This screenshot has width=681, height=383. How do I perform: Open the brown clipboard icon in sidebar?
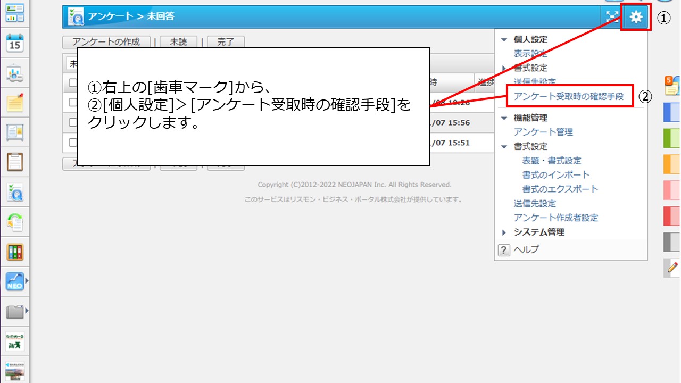click(15, 161)
